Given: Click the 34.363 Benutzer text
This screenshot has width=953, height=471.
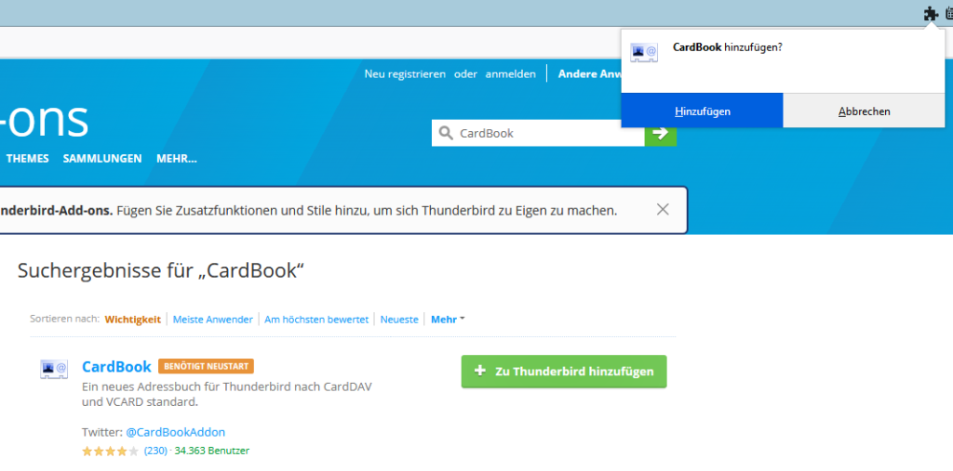Looking at the screenshot, I should (x=211, y=451).
